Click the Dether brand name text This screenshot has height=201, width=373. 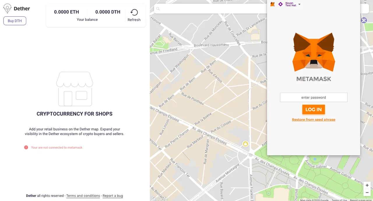22,9
